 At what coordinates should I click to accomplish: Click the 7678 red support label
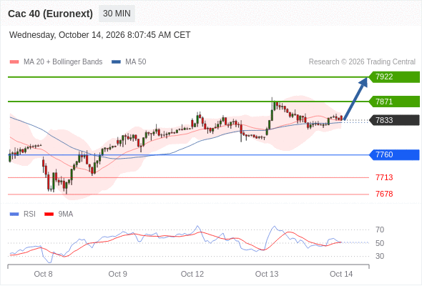coord(384,194)
